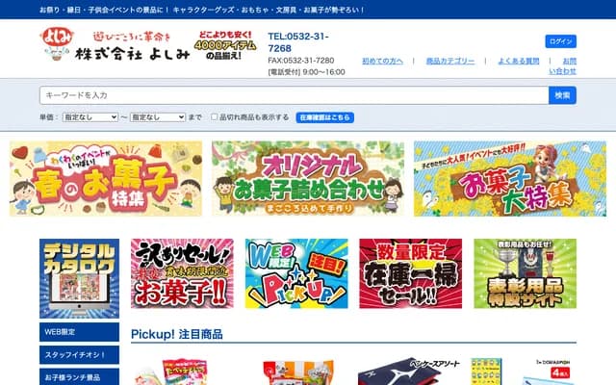Open the 商品カテゴリー link
Image resolution: width=616 pixels, height=385 pixels.
pyautogui.click(x=450, y=61)
